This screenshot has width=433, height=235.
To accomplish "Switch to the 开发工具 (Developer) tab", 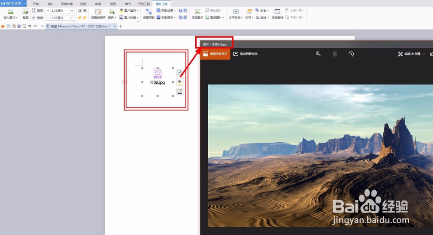I will pyautogui.click(x=144, y=4).
